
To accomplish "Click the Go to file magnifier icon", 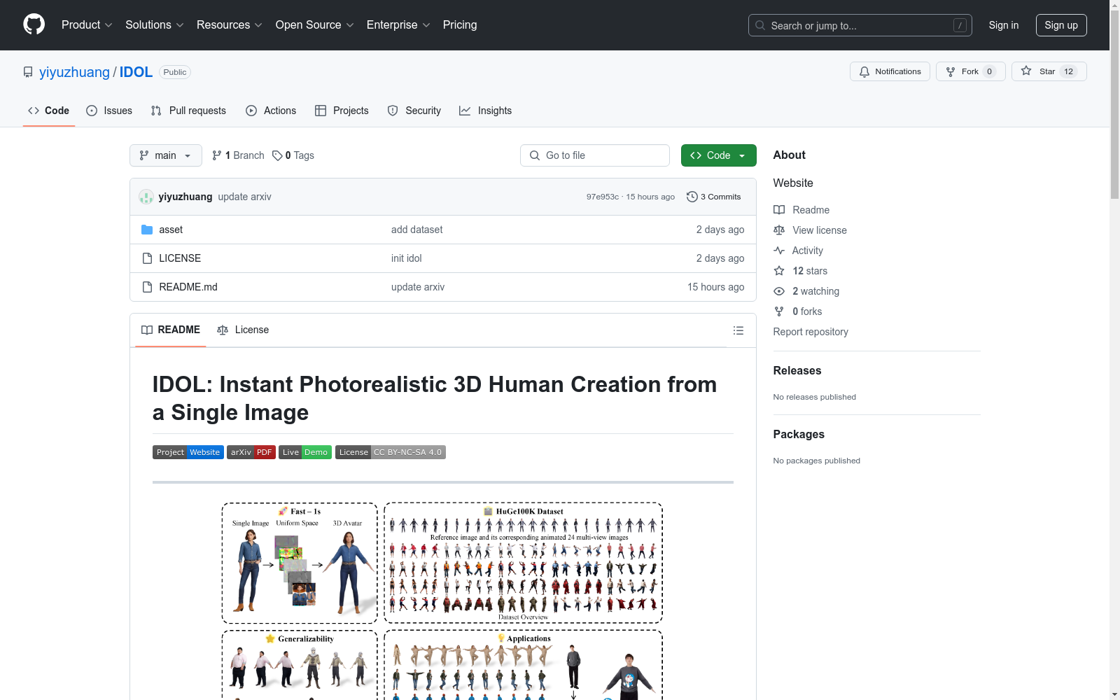I will point(535,155).
